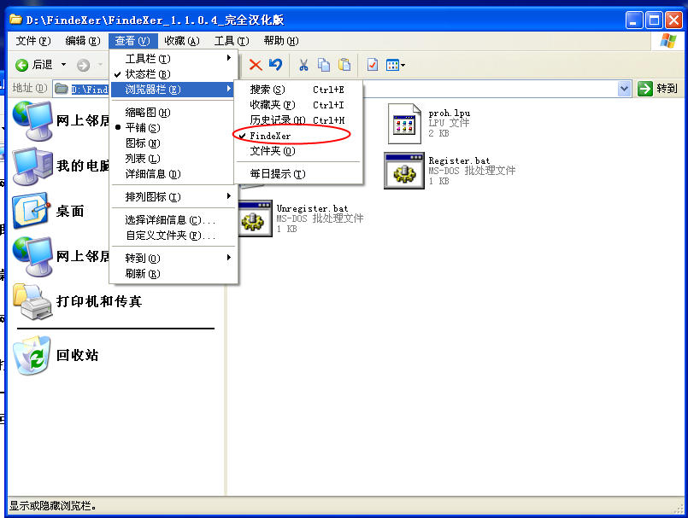Select the List (列表) view option

(173, 159)
